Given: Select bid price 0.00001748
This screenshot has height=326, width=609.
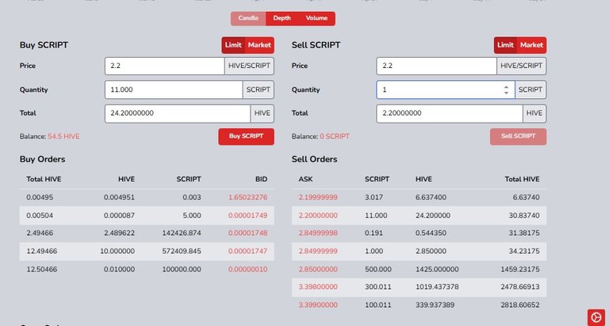Looking at the screenshot, I should coord(247,233).
